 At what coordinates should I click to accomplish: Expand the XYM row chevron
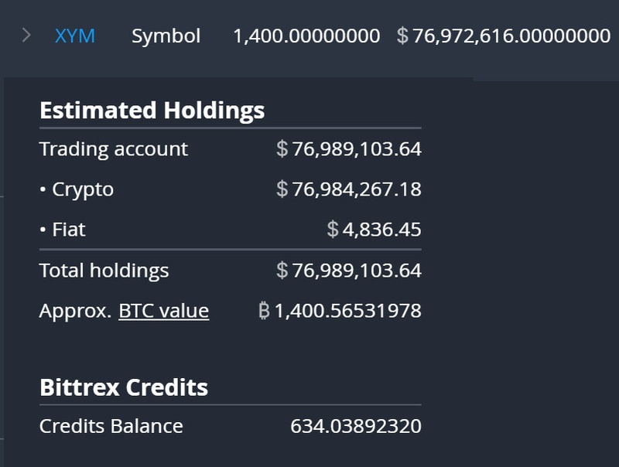coord(26,36)
